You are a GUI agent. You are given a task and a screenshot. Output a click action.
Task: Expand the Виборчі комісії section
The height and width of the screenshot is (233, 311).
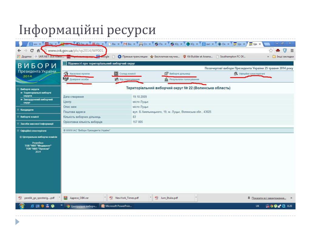(x=18, y=117)
